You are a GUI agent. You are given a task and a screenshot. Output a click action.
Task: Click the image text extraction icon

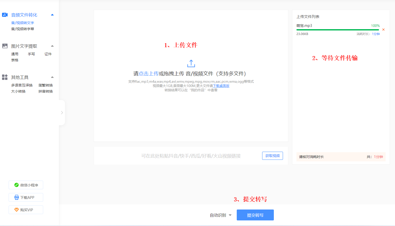click(x=5, y=46)
